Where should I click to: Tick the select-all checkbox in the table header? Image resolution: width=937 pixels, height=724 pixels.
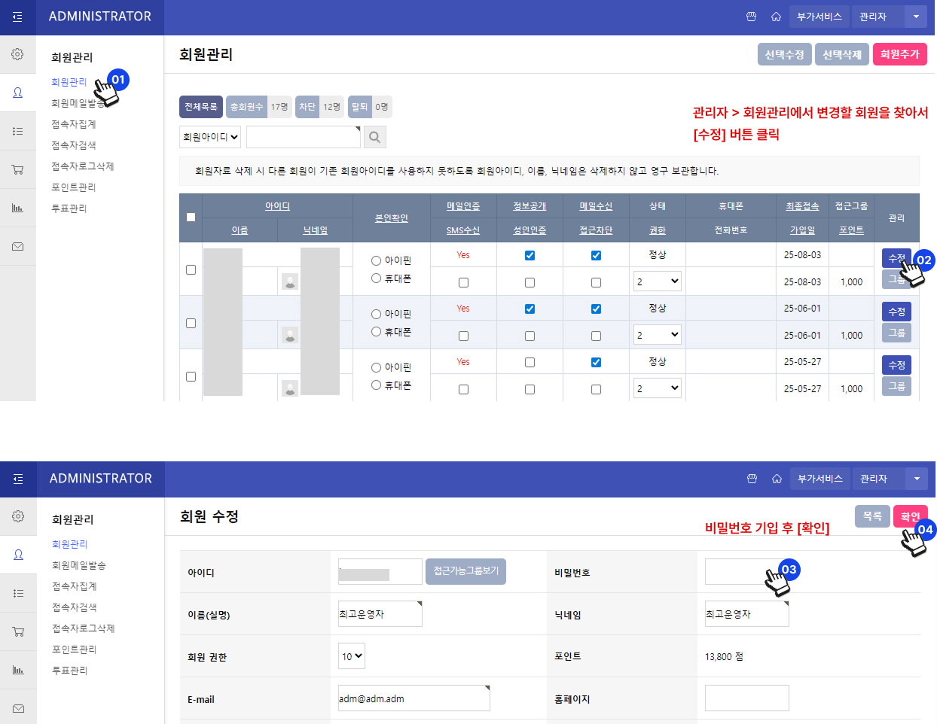pyautogui.click(x=191, y=217)
